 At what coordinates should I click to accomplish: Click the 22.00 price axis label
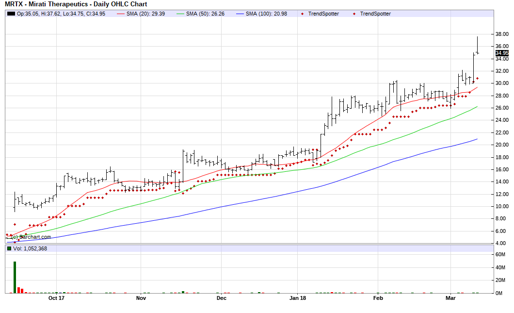(x=502, y=132)
